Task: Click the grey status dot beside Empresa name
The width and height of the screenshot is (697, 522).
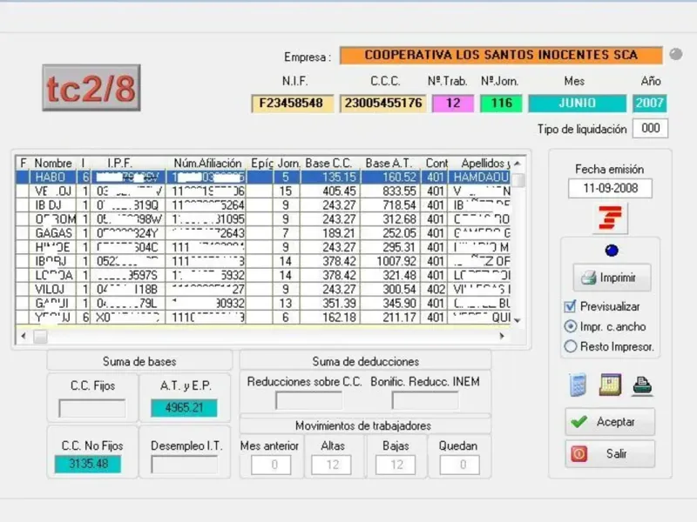Action: coord(676,54)
